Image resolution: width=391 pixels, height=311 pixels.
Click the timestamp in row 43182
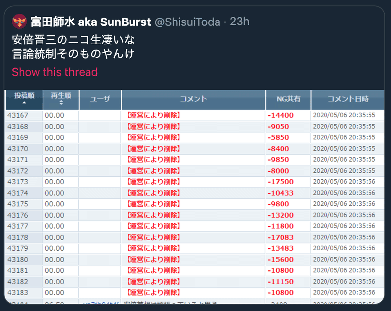344,282
